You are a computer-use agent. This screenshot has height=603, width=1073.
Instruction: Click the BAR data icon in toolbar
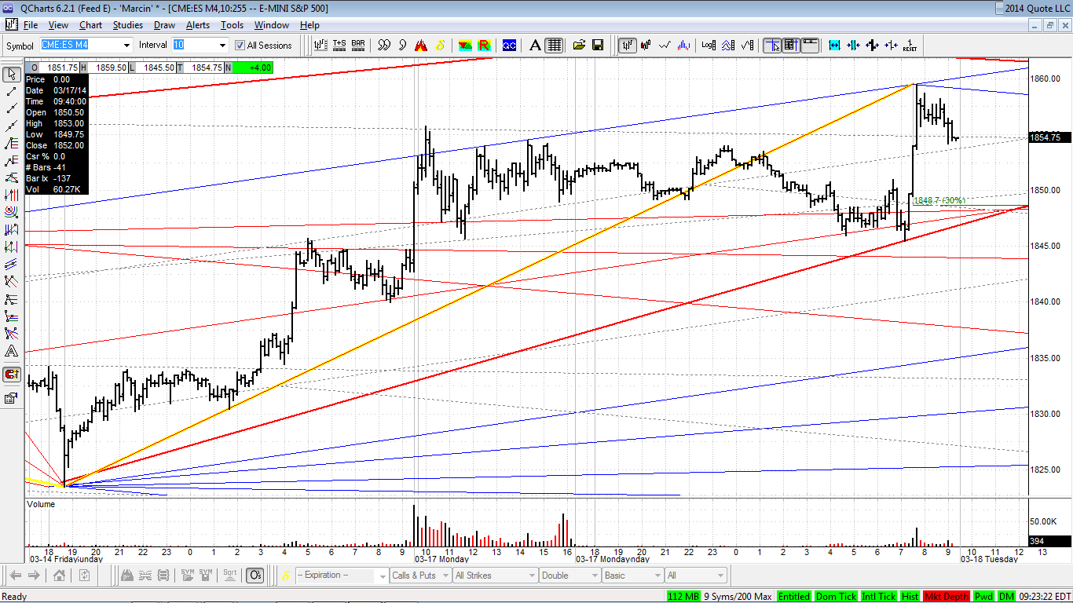358,45
